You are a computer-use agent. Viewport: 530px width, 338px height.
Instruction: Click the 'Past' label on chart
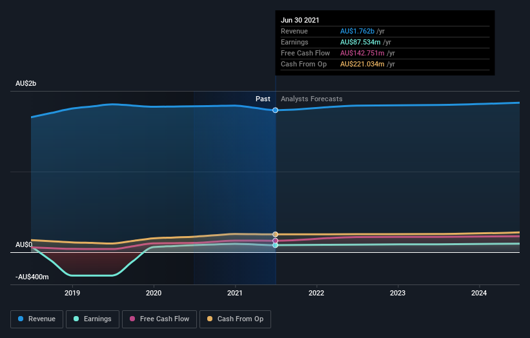pyautogui.click(x=263, y=99)
